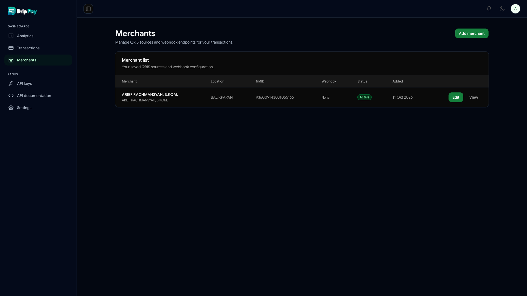View the ARIEF RACHMANSYAH merchant
This screenshot has width=527, height=296.
473,97
